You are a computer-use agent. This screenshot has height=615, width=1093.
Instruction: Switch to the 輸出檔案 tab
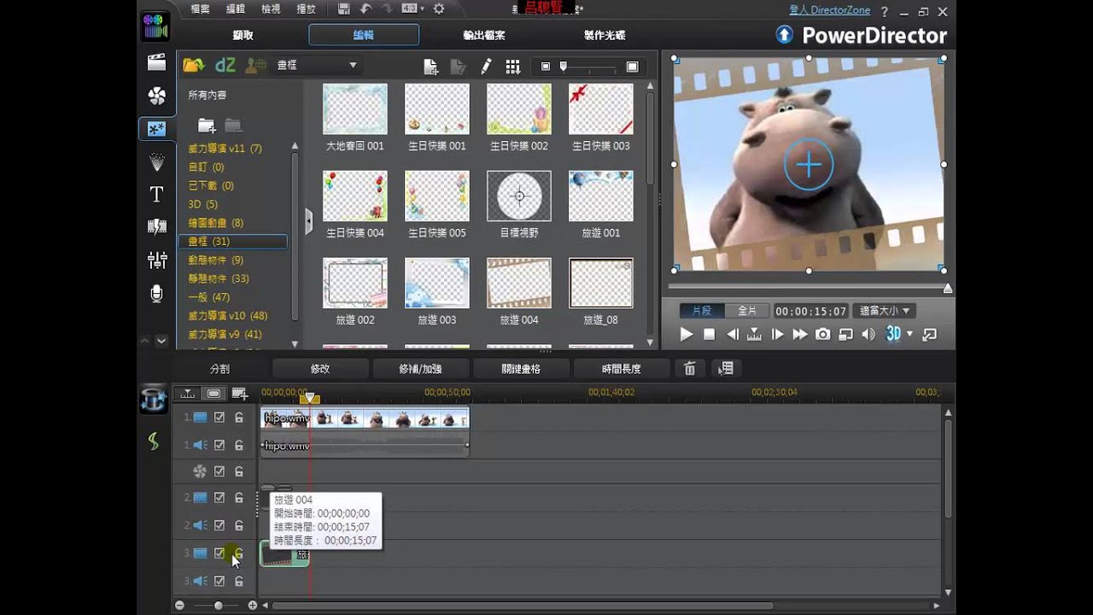pyautogui.click(x=484, y=35)
